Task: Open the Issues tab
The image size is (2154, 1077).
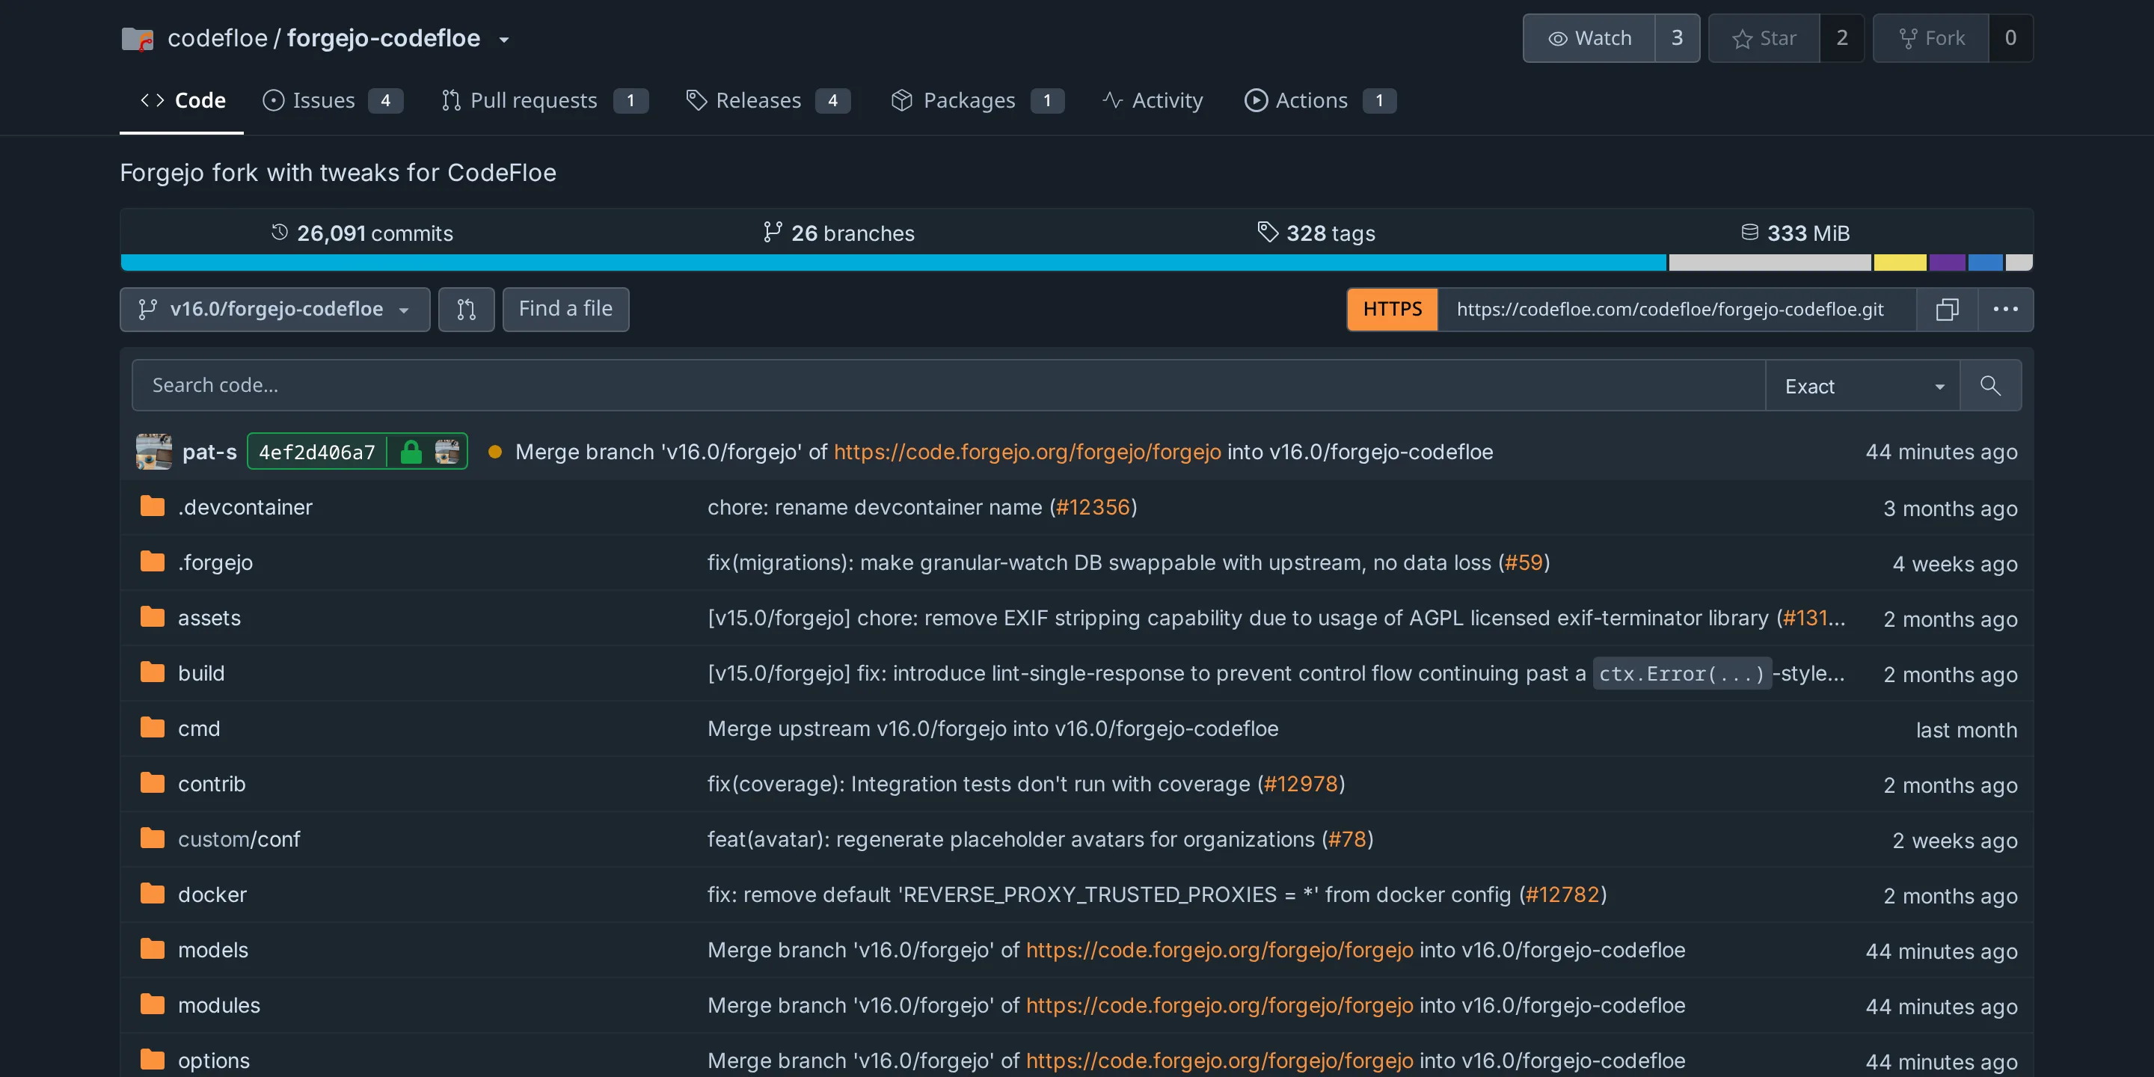Action: click(x=333, y=100)
